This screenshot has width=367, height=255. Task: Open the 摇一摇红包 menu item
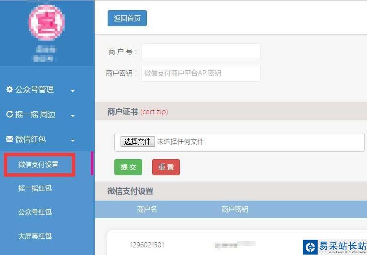[35, 188]
